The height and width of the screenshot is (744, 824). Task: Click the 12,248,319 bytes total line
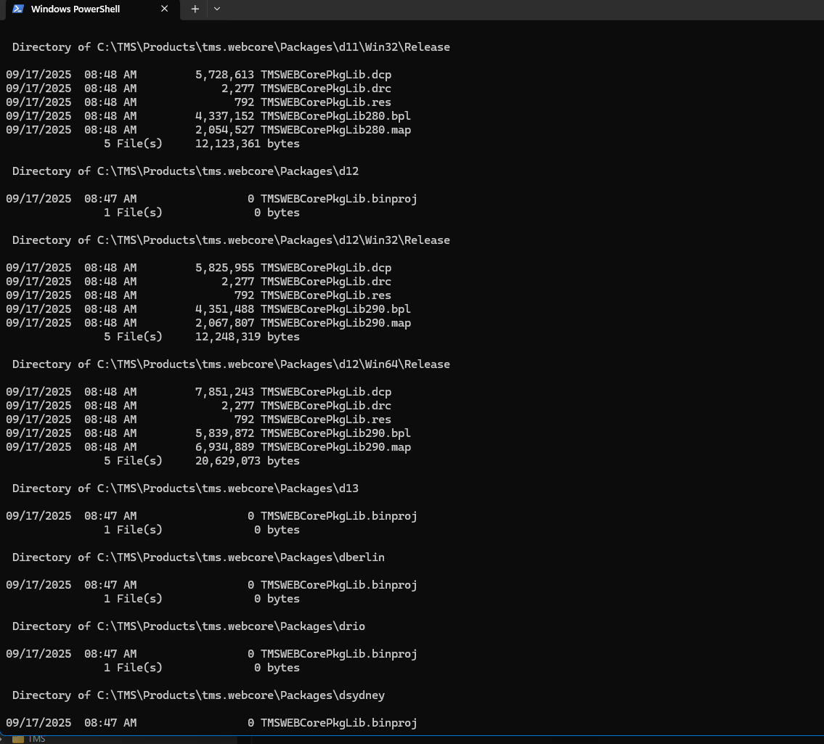[x=247, y=337]
